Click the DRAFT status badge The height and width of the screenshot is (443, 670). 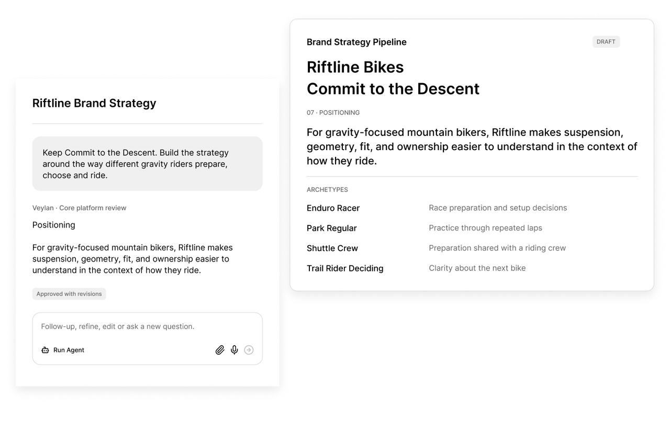point(606,42)
